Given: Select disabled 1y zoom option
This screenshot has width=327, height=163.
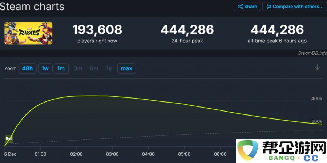Looking at the screenshot, I should click(x=109, y=68).
